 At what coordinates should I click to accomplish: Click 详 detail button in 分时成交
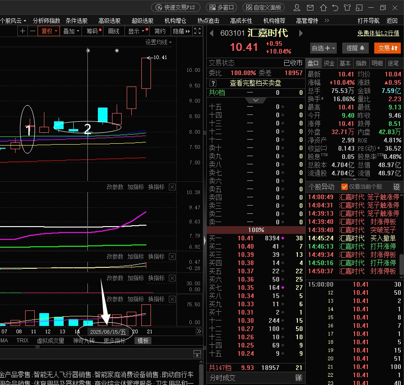point(298,378)
